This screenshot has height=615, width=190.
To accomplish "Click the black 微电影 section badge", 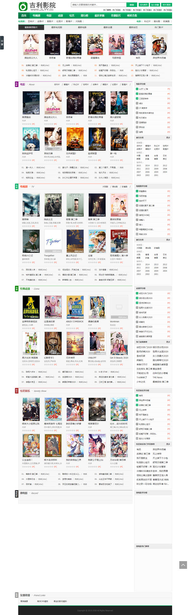I will pos(16,493).
